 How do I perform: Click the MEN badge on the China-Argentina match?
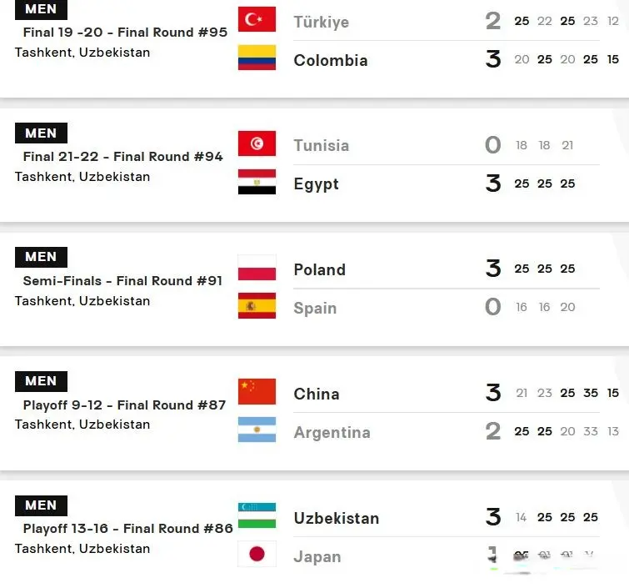[41, 381]
